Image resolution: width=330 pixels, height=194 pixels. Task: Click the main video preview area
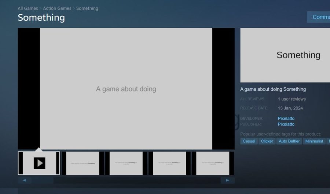(x=126, y=89)
